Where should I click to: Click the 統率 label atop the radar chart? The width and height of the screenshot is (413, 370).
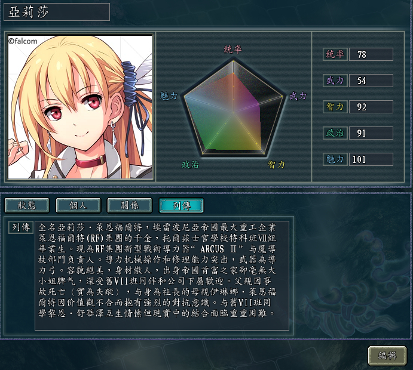pyautogui.click(x=233, y=49)
